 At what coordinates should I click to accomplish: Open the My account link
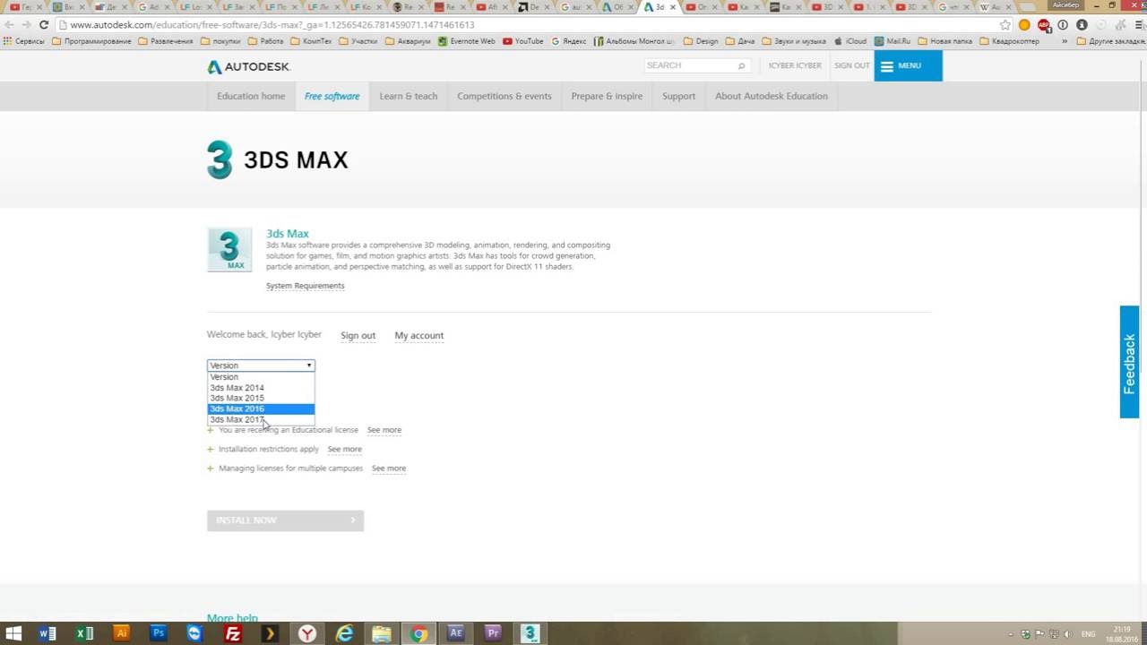point(419,336)
